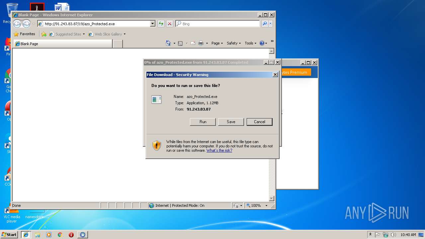
Task: Show hidden tray icons arrow
Action: [370, 234]
